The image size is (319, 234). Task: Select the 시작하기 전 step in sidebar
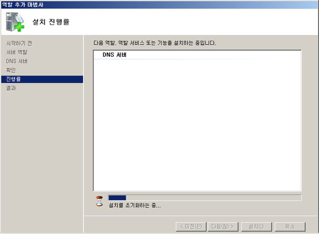click(19, 43)
